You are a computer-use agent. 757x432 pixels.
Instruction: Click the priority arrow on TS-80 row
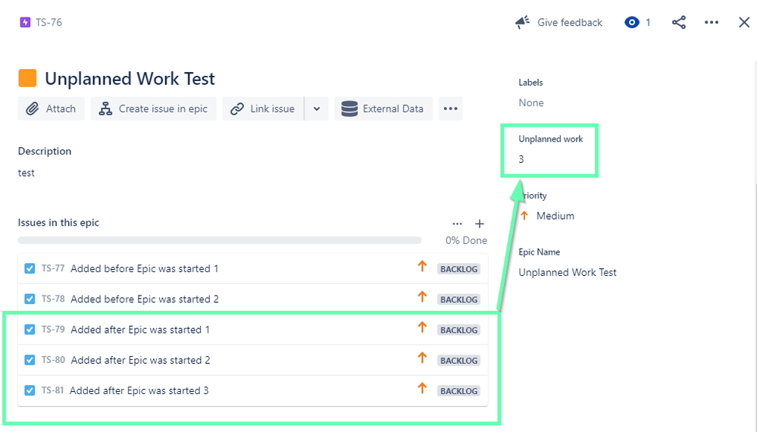pyautogui.click(x=422, y=357)
